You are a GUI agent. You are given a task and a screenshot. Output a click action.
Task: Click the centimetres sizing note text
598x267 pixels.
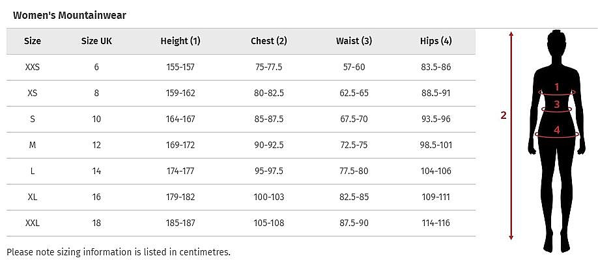pyautogui.click(x=119, y=252)
